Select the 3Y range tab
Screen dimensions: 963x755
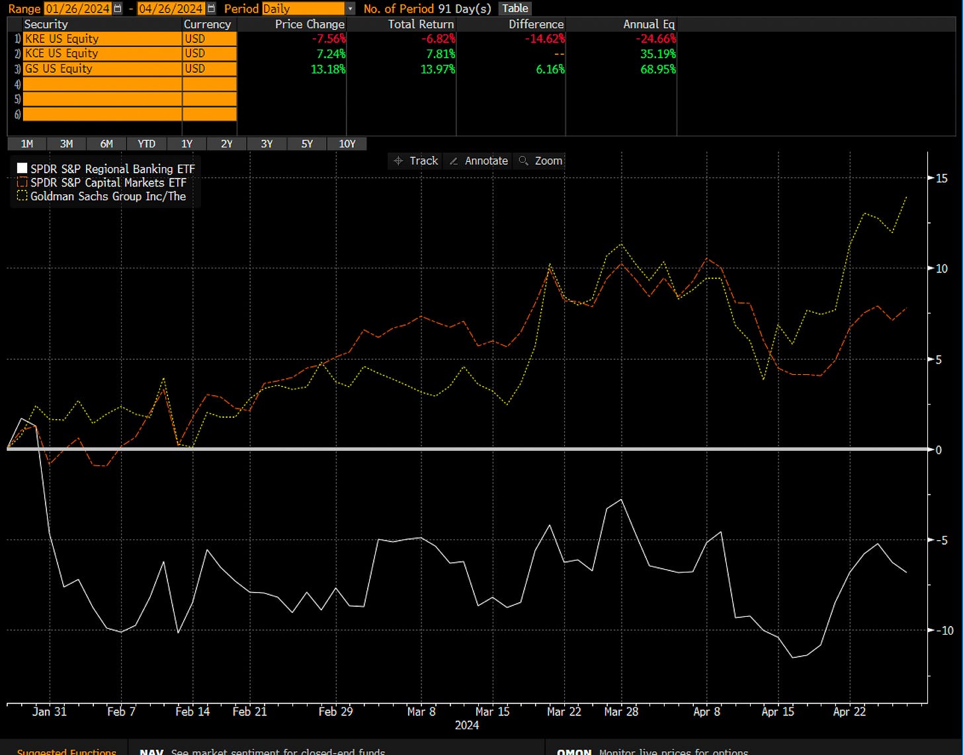pyautogui.click(x=267, y=143)
